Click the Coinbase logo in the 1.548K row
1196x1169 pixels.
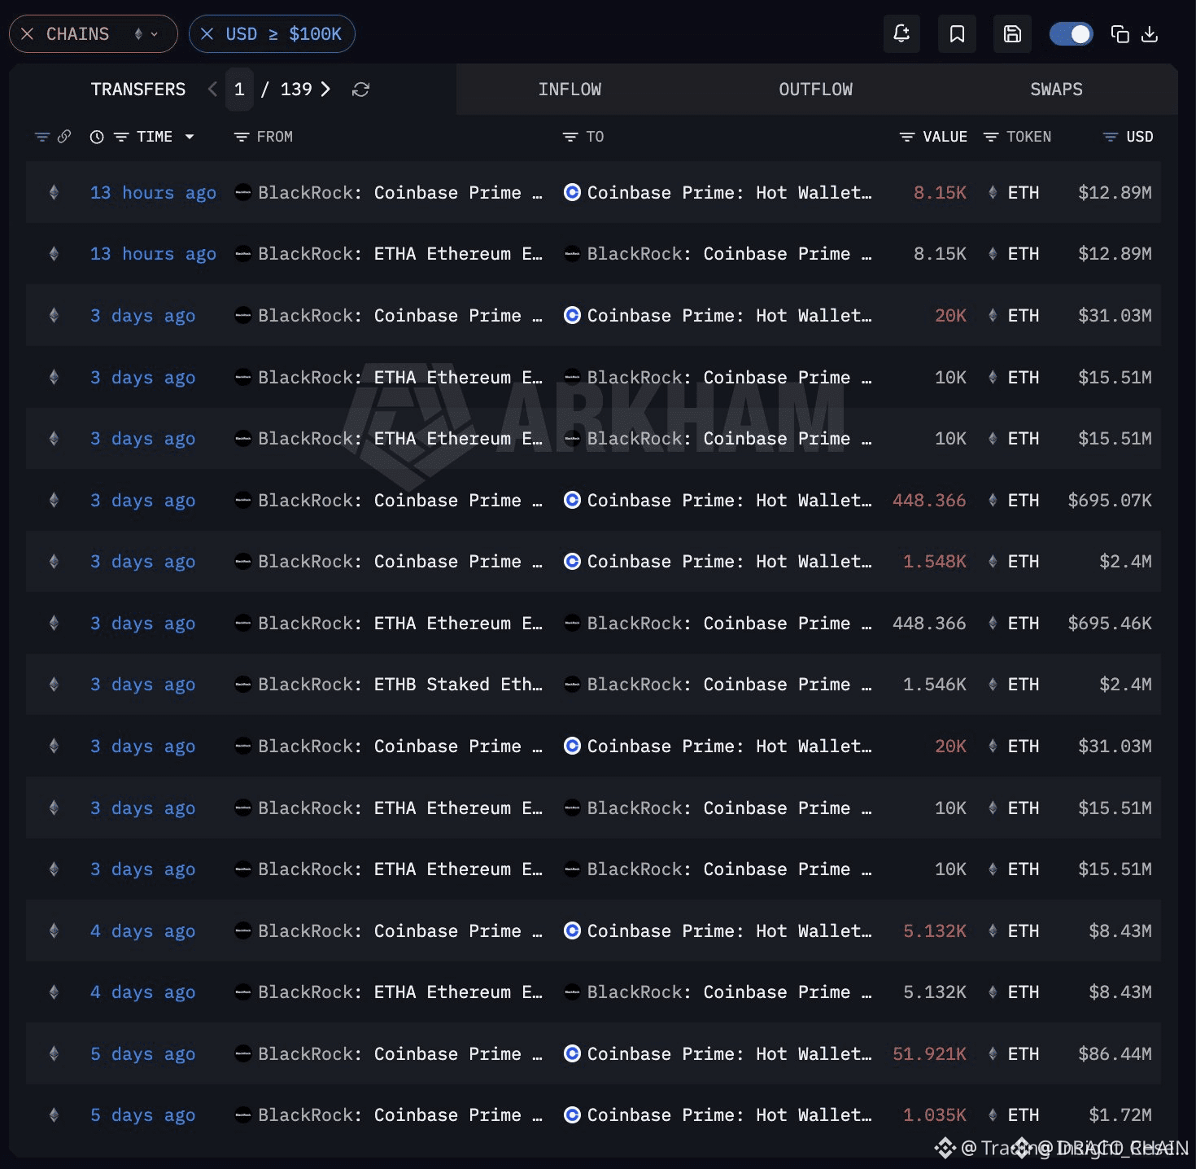pos(572,562)
